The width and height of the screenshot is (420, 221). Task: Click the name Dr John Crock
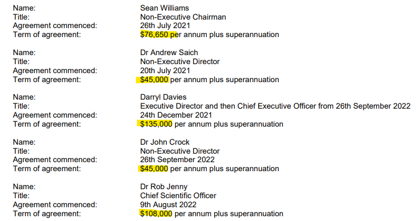(x=165, y=142)
